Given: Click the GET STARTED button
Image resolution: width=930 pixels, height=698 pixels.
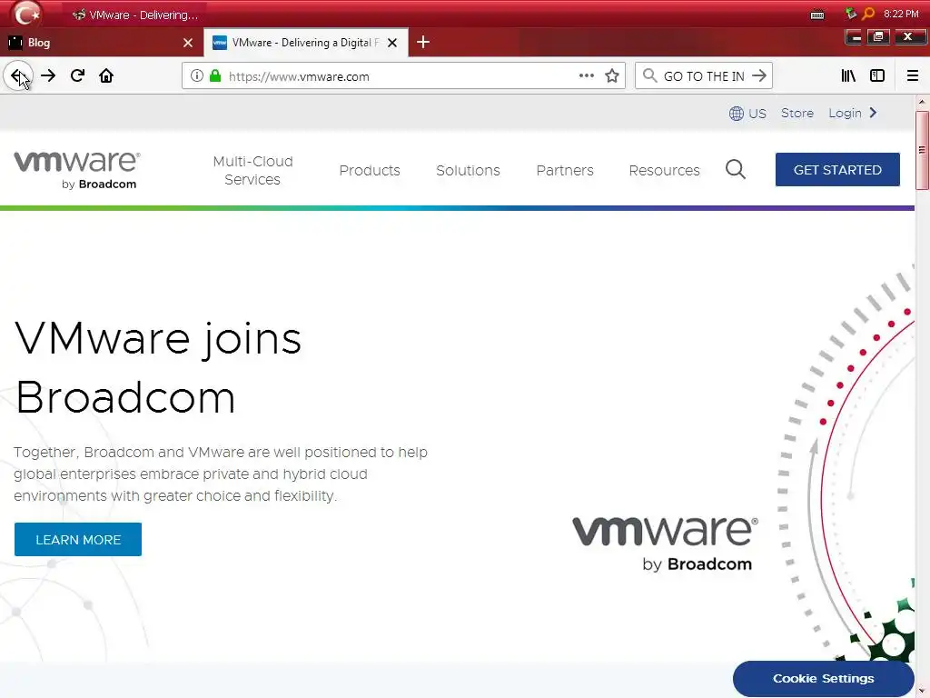Looking at the screenshot, I should pos(837,170).
